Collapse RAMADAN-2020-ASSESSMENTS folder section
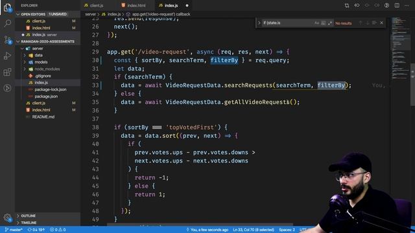 (x=18, y=41)
